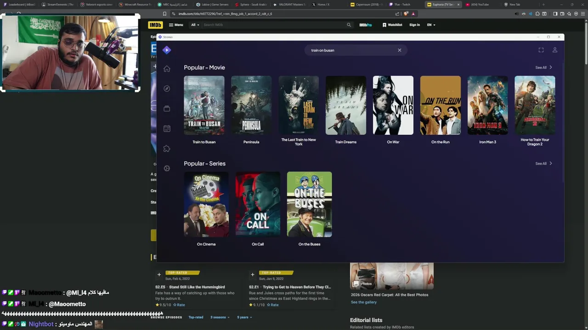Expand the '5 years' dropdown
This screenshot has width=588, height=330.
[244, 317]
